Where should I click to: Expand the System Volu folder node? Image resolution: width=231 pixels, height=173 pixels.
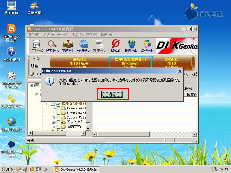pyautogui.click(x=53, y=118)
